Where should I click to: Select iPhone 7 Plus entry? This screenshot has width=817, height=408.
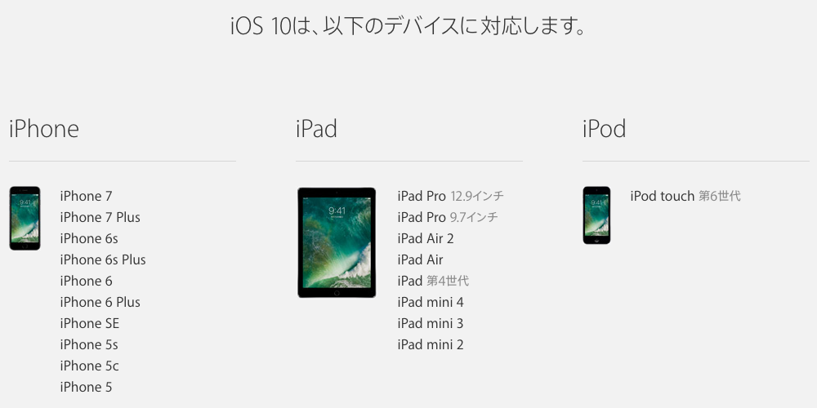point(100,217)
